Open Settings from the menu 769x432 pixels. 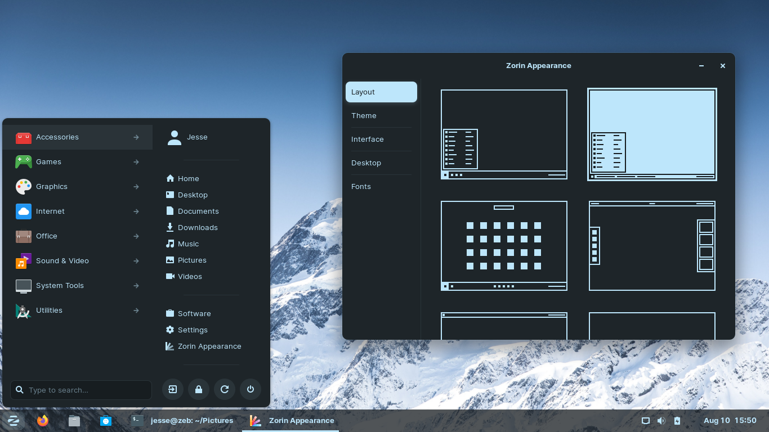click(x=187, y=330)
